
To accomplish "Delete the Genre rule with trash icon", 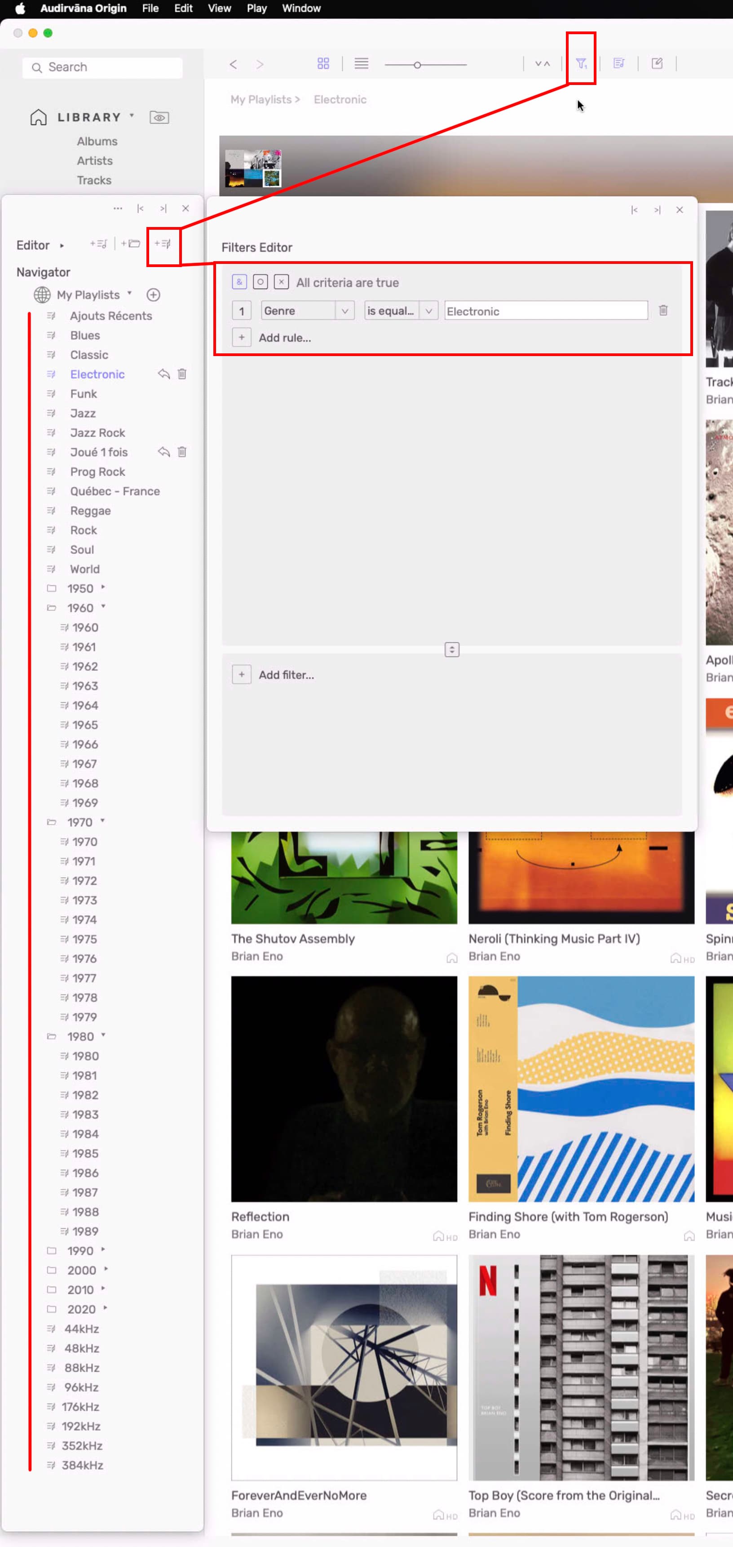I will [x=663, y=311].
